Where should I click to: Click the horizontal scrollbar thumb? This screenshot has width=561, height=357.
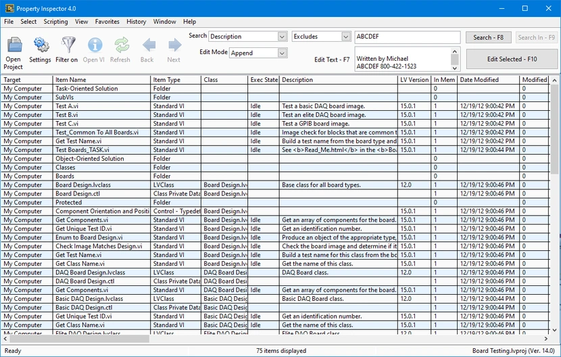click(79, 338)
